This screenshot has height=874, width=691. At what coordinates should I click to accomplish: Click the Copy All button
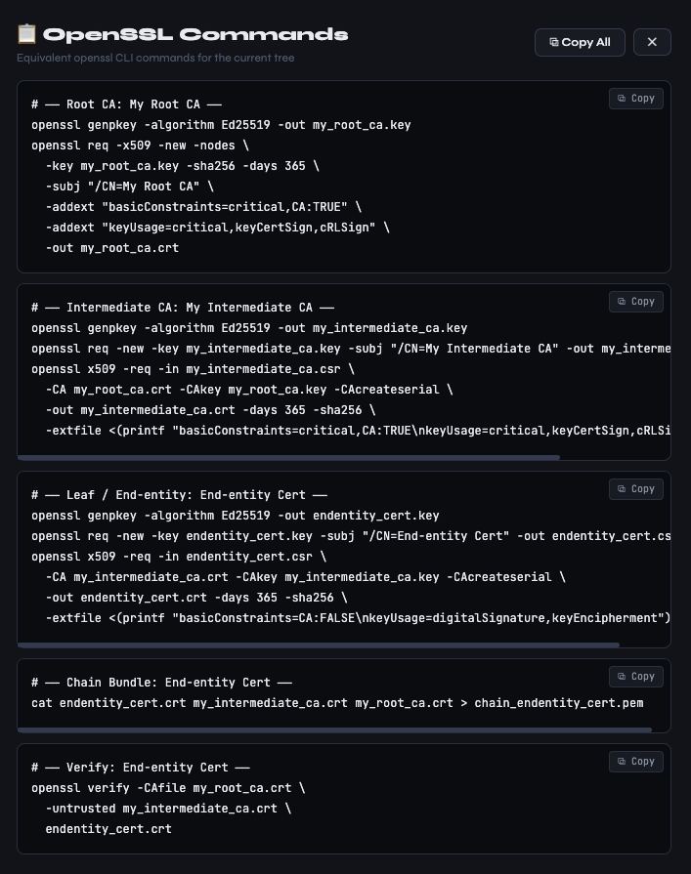580,42
